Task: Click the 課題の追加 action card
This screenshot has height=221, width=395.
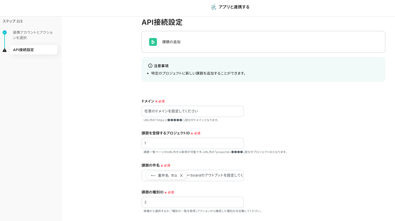Action: [x=263, y=42]
